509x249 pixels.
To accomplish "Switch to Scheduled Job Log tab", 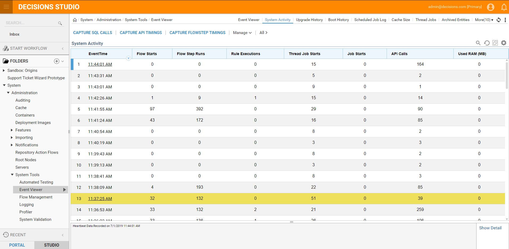I will click(370, 20).
